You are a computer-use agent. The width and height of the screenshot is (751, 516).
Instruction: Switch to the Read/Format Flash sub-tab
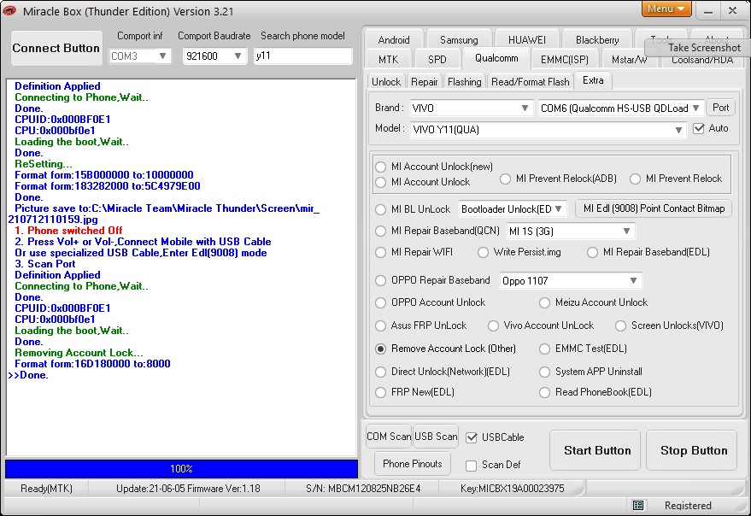point(531,82)
